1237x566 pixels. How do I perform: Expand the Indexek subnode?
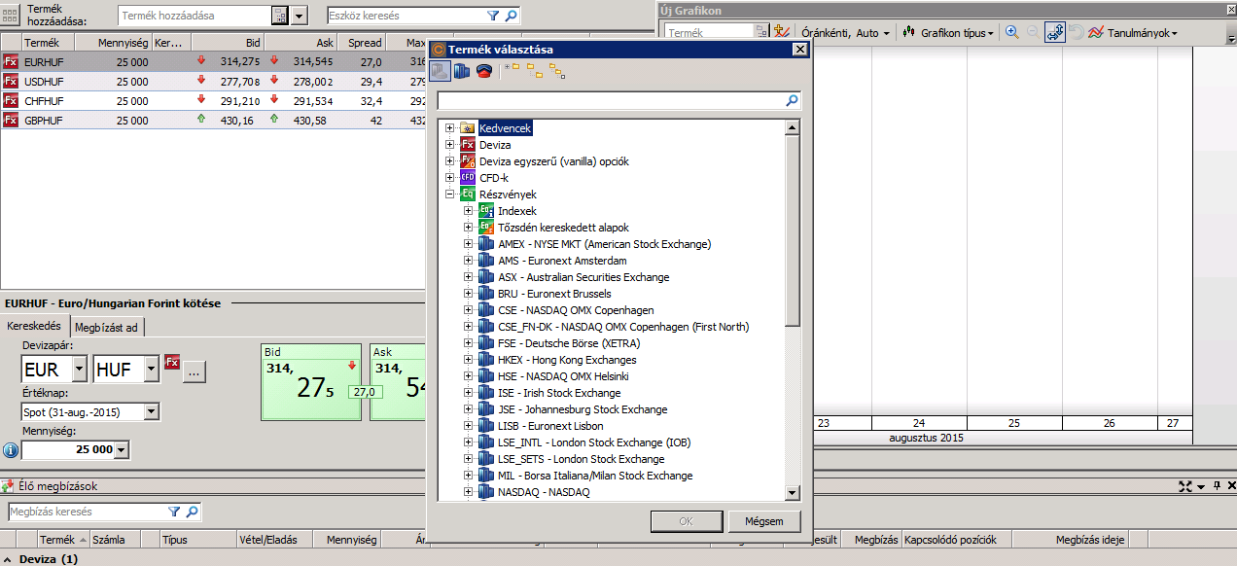pyautogui.click(x=469, y=211)
